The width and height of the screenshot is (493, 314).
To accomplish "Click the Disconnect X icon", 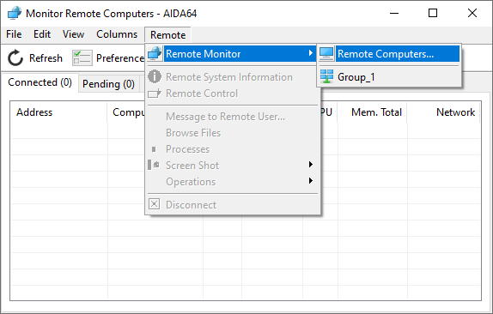I will click(x=154, y=204).
